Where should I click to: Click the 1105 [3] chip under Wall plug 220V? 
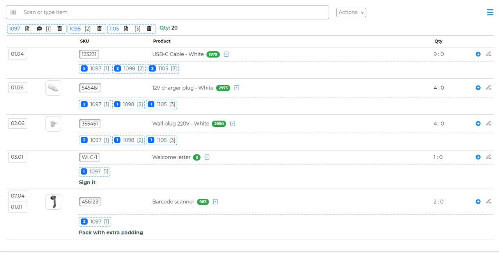(162, 140)
